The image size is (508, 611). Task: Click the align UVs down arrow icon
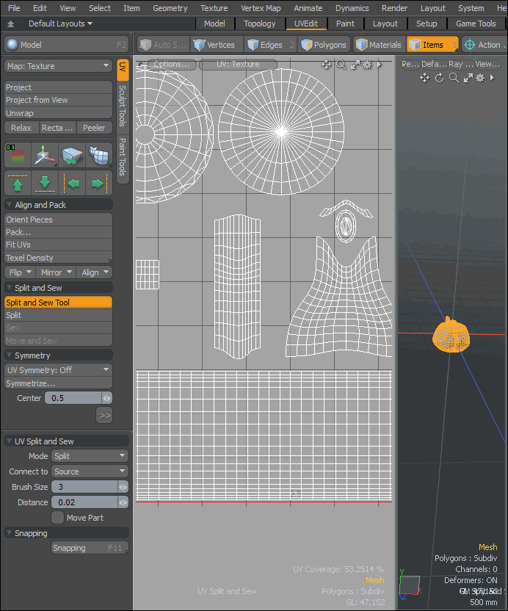pyautogui.click(x=46, y=184)
